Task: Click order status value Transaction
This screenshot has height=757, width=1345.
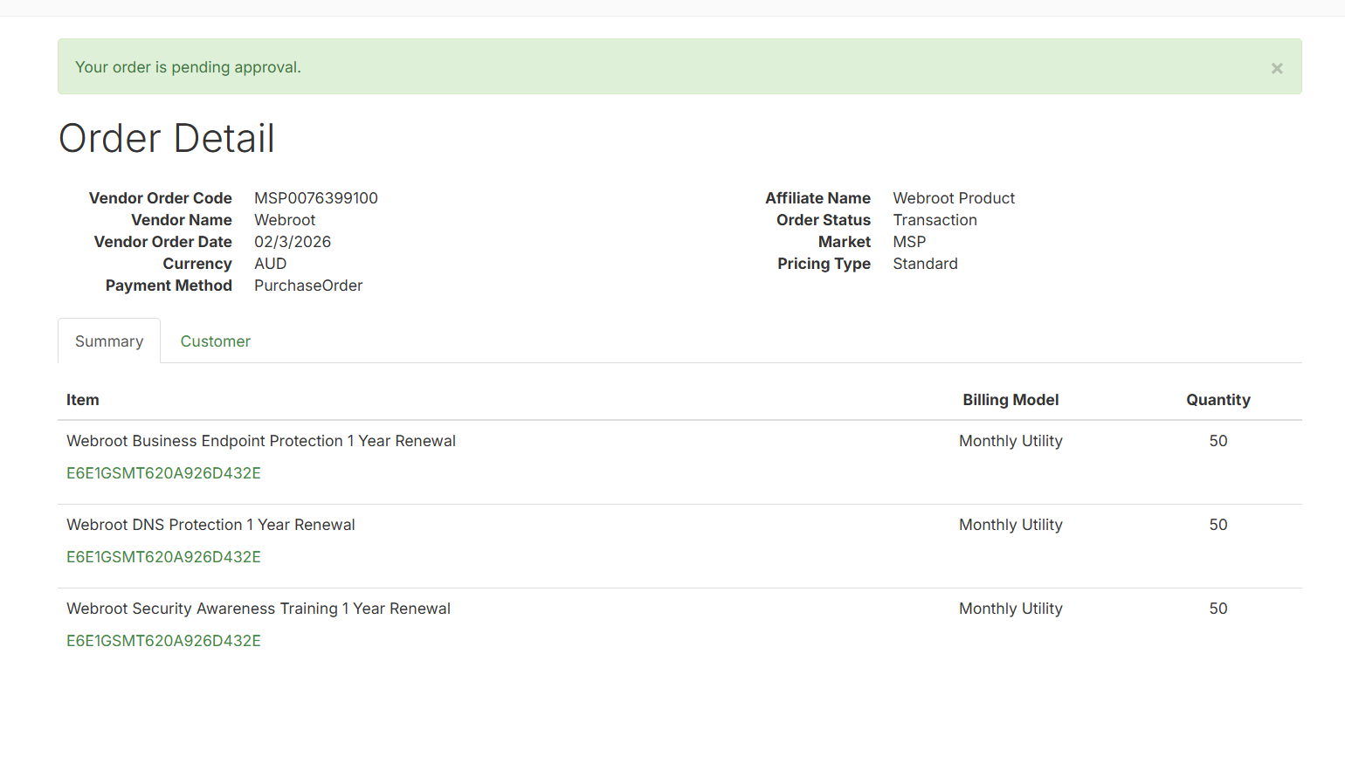Action: point(935,220)
